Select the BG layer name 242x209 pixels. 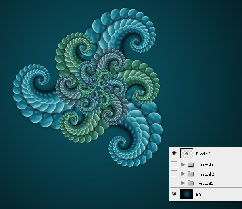click(x=199, y=195)
